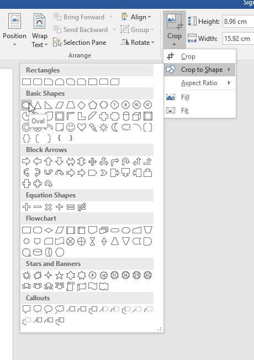Select the U-Turn Arrow shape
The image size is (254, 360).
[126, 161]
